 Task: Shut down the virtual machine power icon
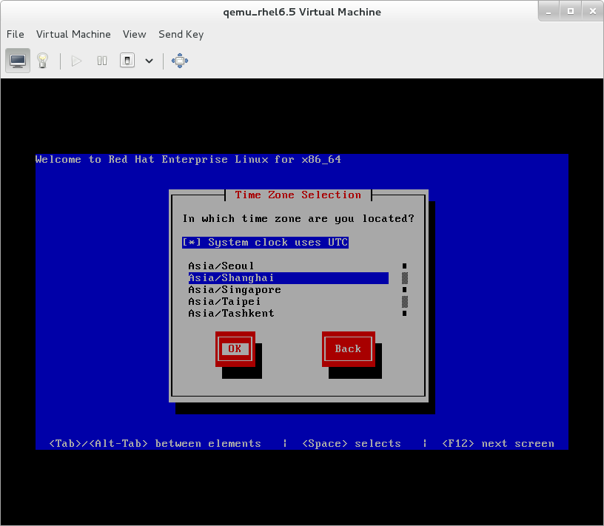tap(127, 61)
